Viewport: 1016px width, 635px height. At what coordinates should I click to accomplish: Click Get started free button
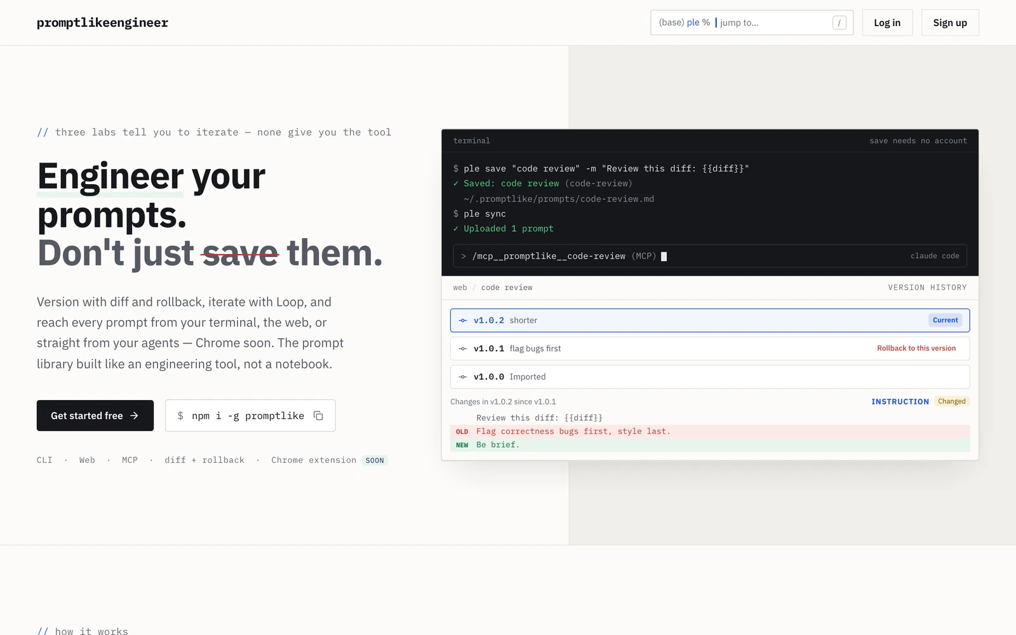(x=95, y=416)
